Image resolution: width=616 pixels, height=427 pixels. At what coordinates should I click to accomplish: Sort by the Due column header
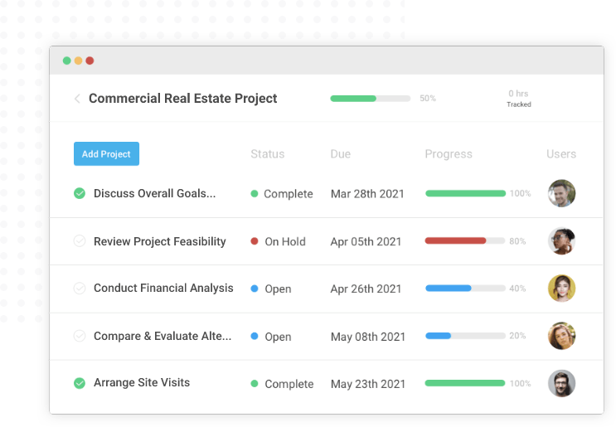(x=340, y=154)
